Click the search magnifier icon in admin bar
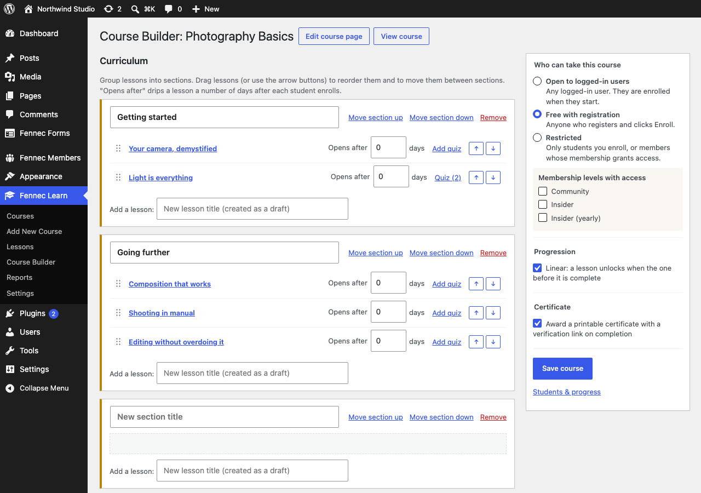The width and height of the screenshot is (701, 493). coord(135,9)
